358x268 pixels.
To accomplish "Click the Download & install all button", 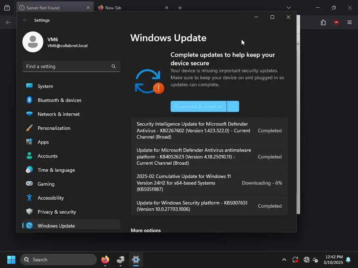I will point(199,106).
